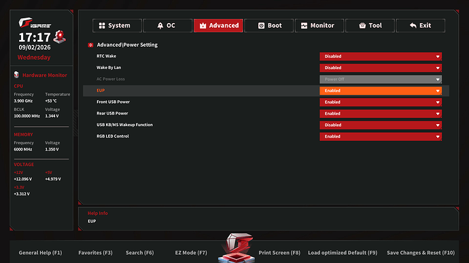The image size is (469, 263).
Task: Select the highlighted EUP setting label
Action: (x=101, y=90)
